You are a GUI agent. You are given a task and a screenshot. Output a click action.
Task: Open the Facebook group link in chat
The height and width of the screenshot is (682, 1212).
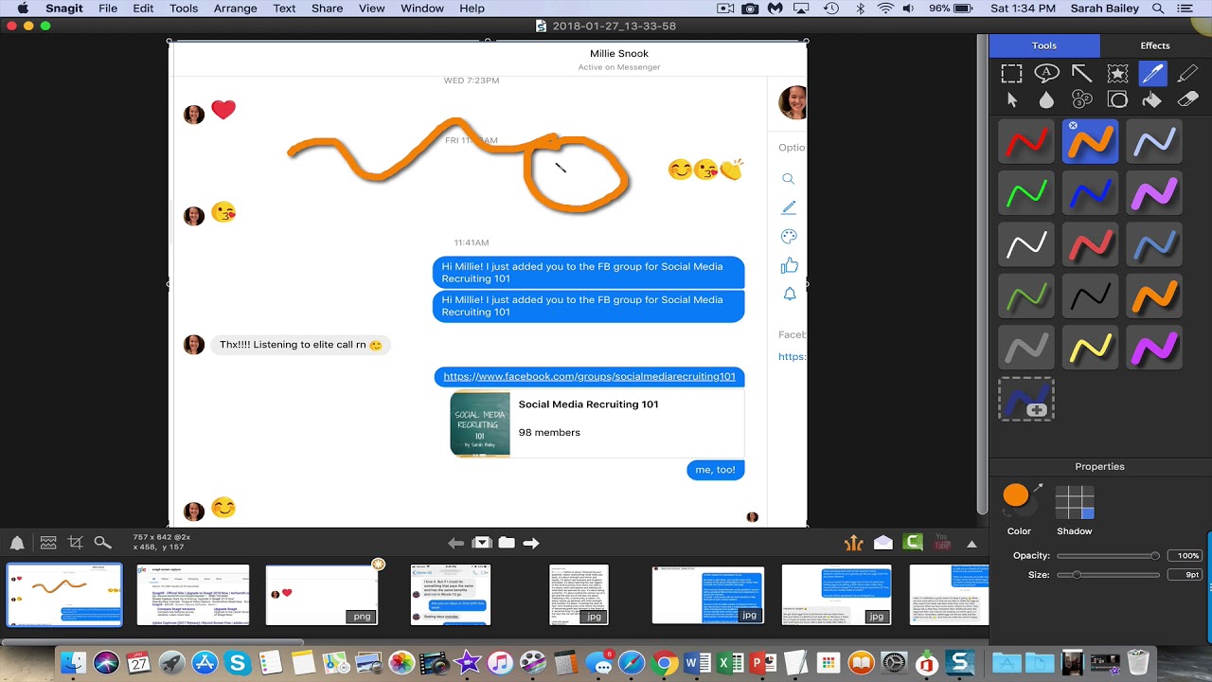[x=589, y=376]
